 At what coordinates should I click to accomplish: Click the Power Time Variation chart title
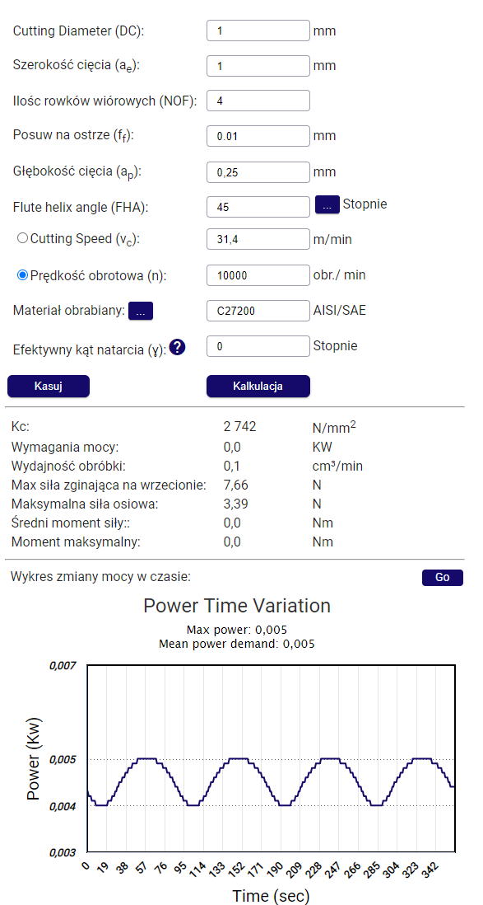237,606
